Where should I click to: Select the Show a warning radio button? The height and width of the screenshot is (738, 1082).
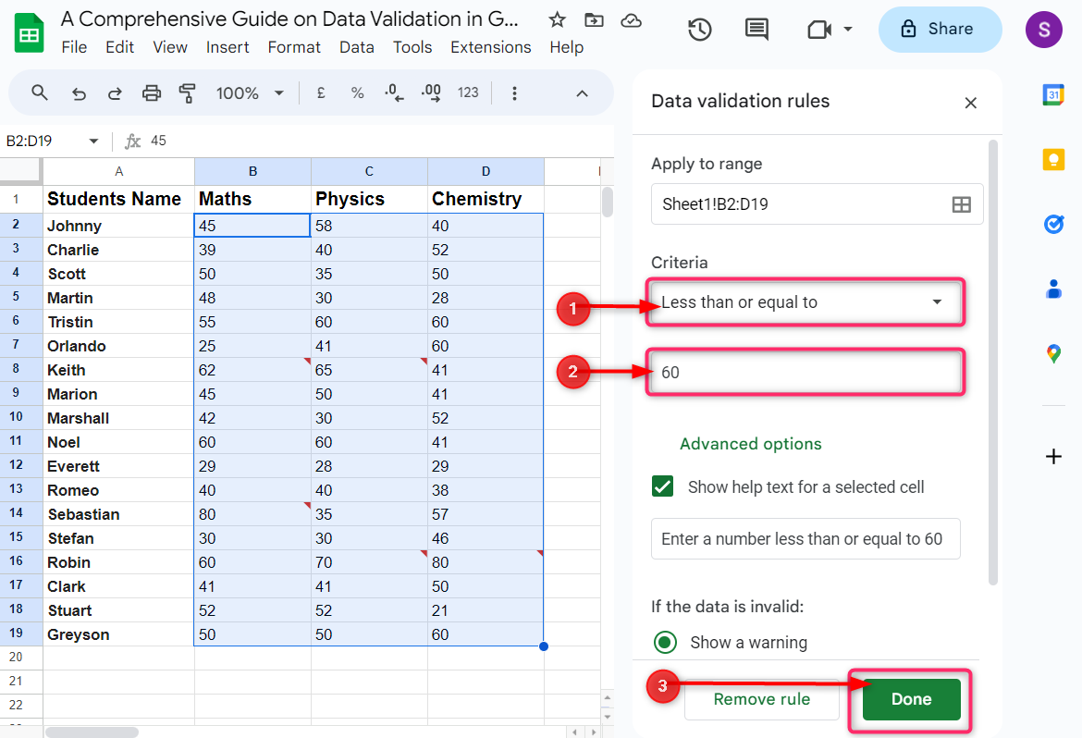tap(665, 643)
